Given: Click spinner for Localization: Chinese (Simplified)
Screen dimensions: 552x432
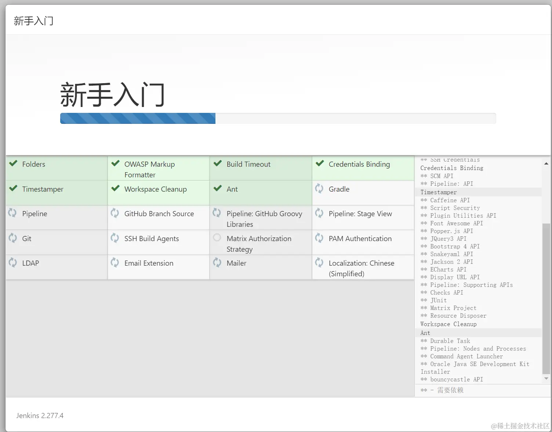Looking at the screenshot, I should tap(319, 262).
